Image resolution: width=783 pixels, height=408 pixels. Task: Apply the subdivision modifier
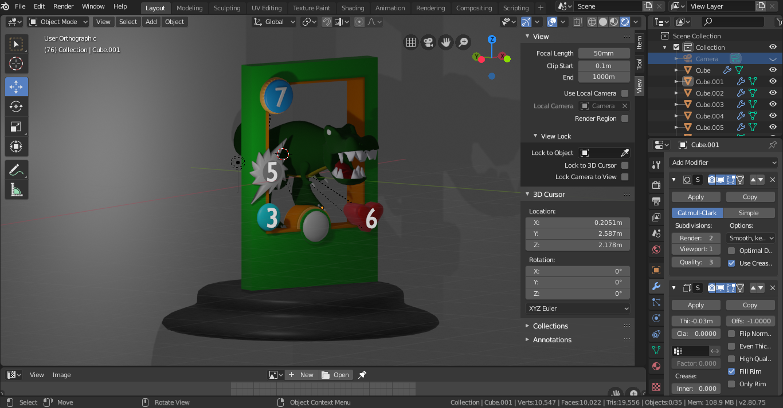(x=696, y=197)
